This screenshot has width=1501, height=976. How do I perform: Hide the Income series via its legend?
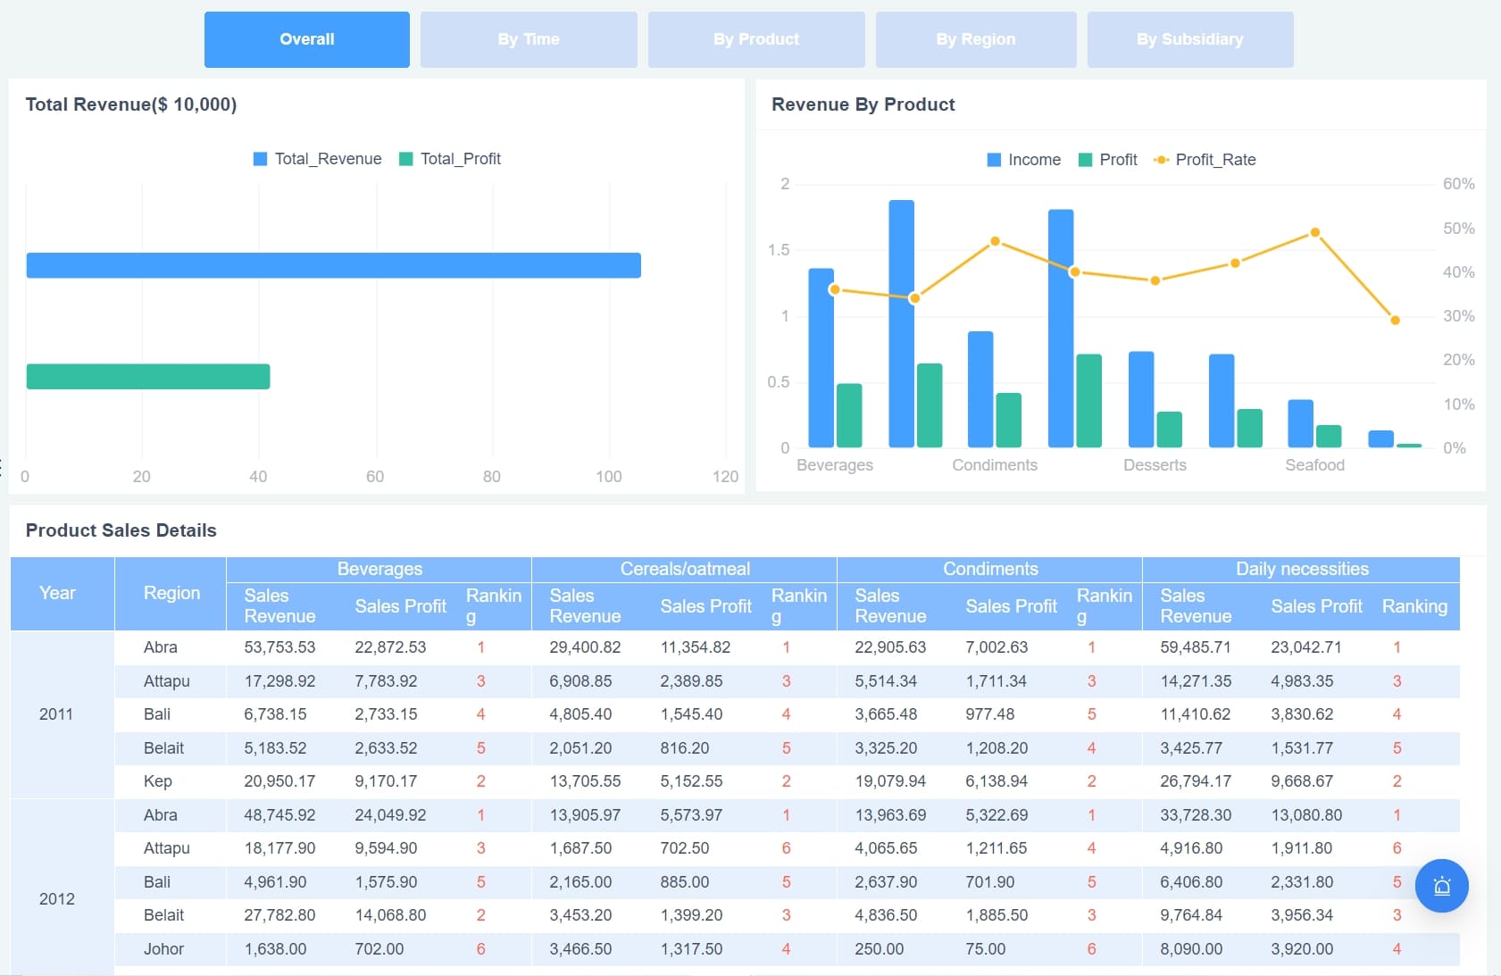click(x=1023, y=159)
